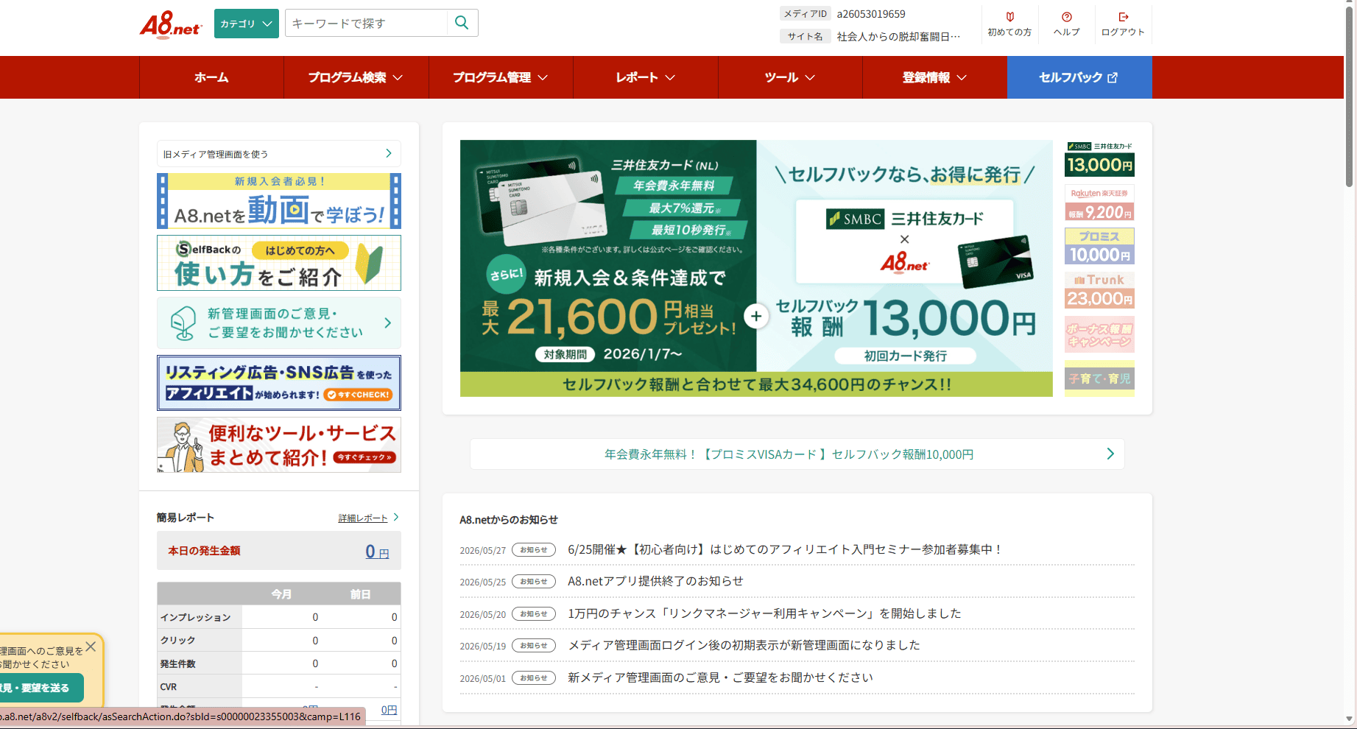Click arrow on プロミスVISAカード notice bar

(1110, 454)
